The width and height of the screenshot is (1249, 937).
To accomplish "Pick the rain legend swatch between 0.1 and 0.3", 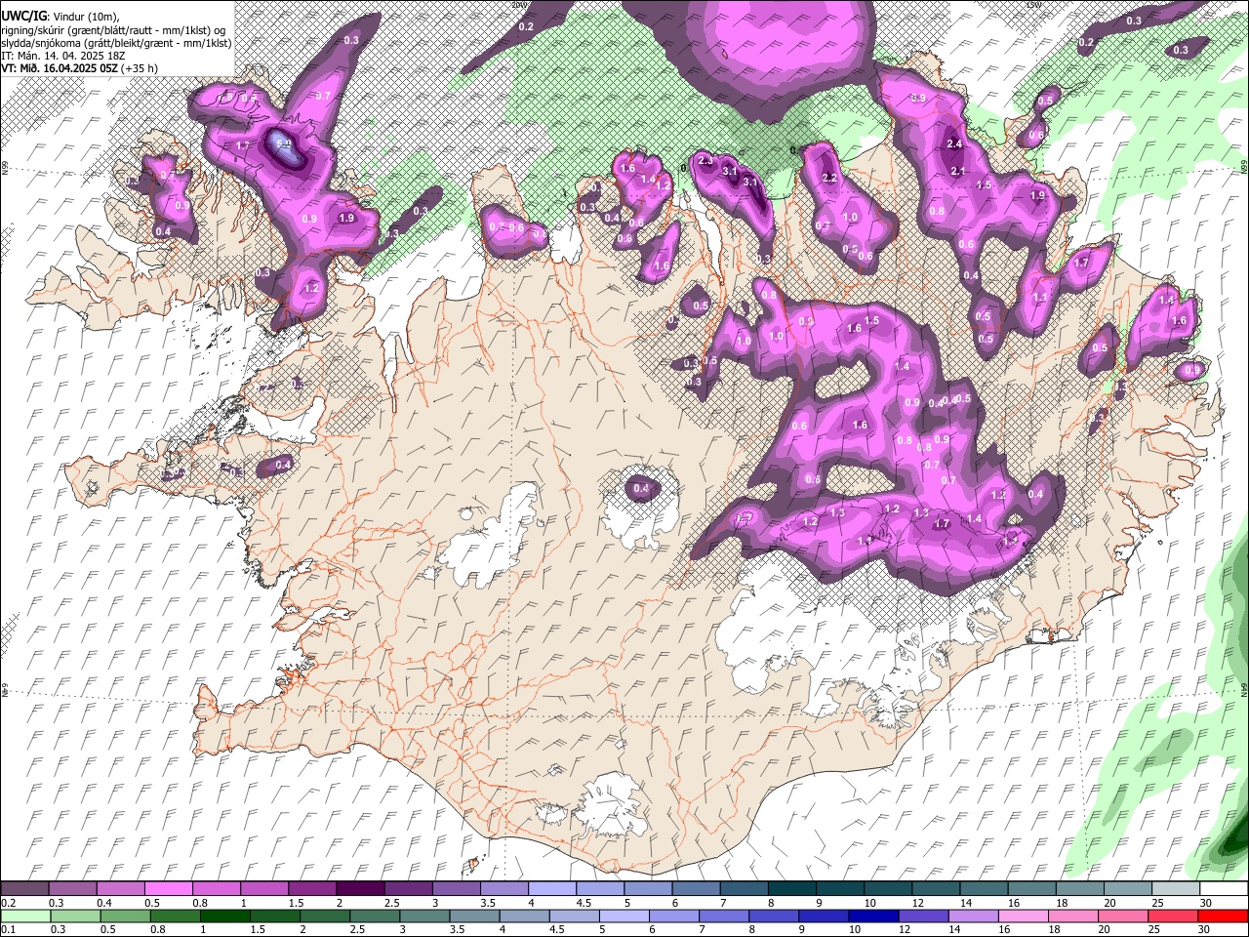I will pos(25,917).
